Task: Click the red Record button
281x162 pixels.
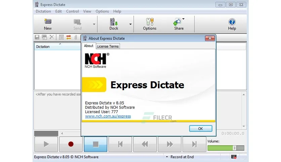Action: (71, 144)
